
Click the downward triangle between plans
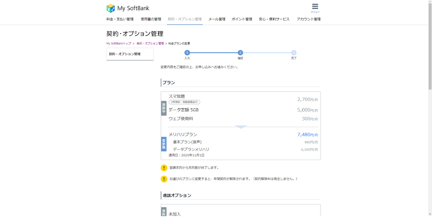tap(241, 127)
